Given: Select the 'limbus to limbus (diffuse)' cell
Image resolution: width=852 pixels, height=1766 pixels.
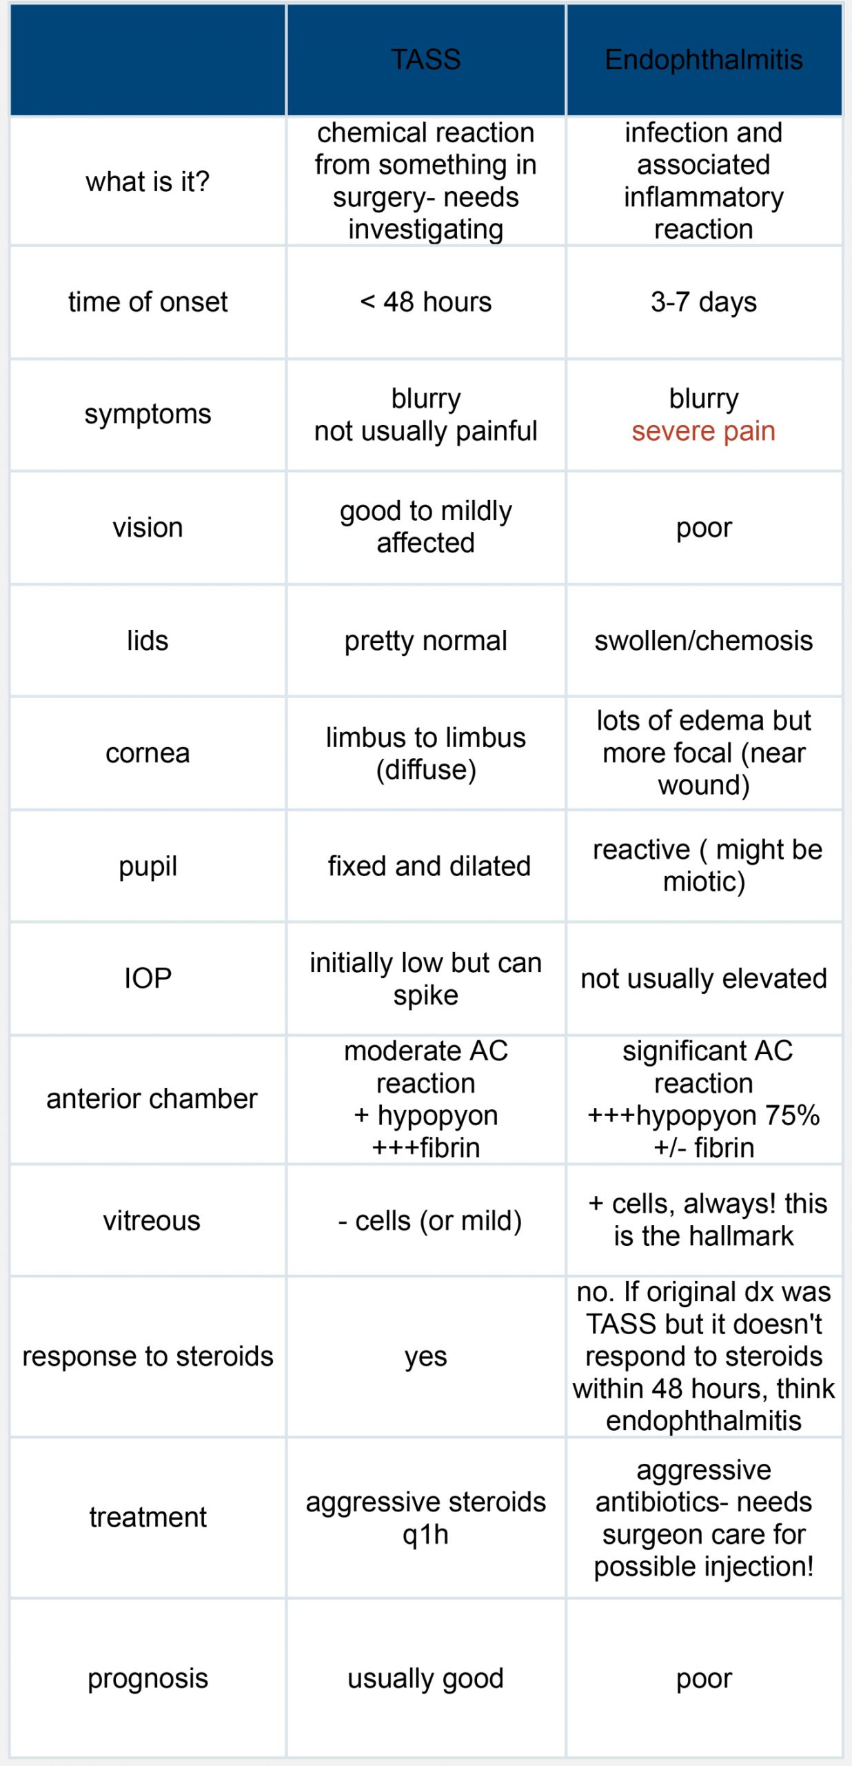Looking at the screenshot, I should [425, 753].
